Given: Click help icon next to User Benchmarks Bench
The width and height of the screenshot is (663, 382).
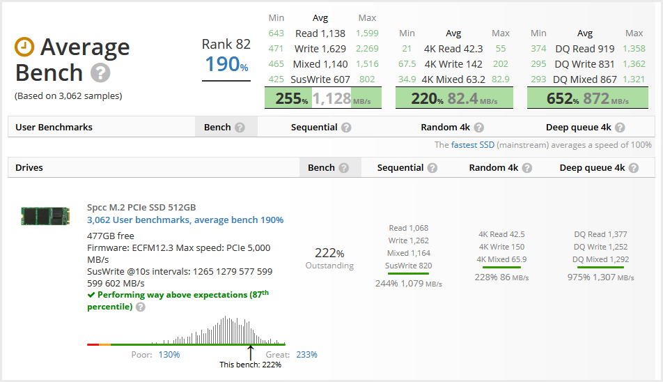Looking at the screenshot, I should [x=240, y=128].
